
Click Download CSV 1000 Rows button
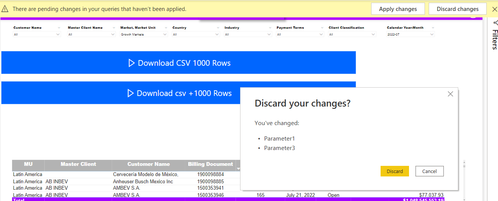point(179,63)
